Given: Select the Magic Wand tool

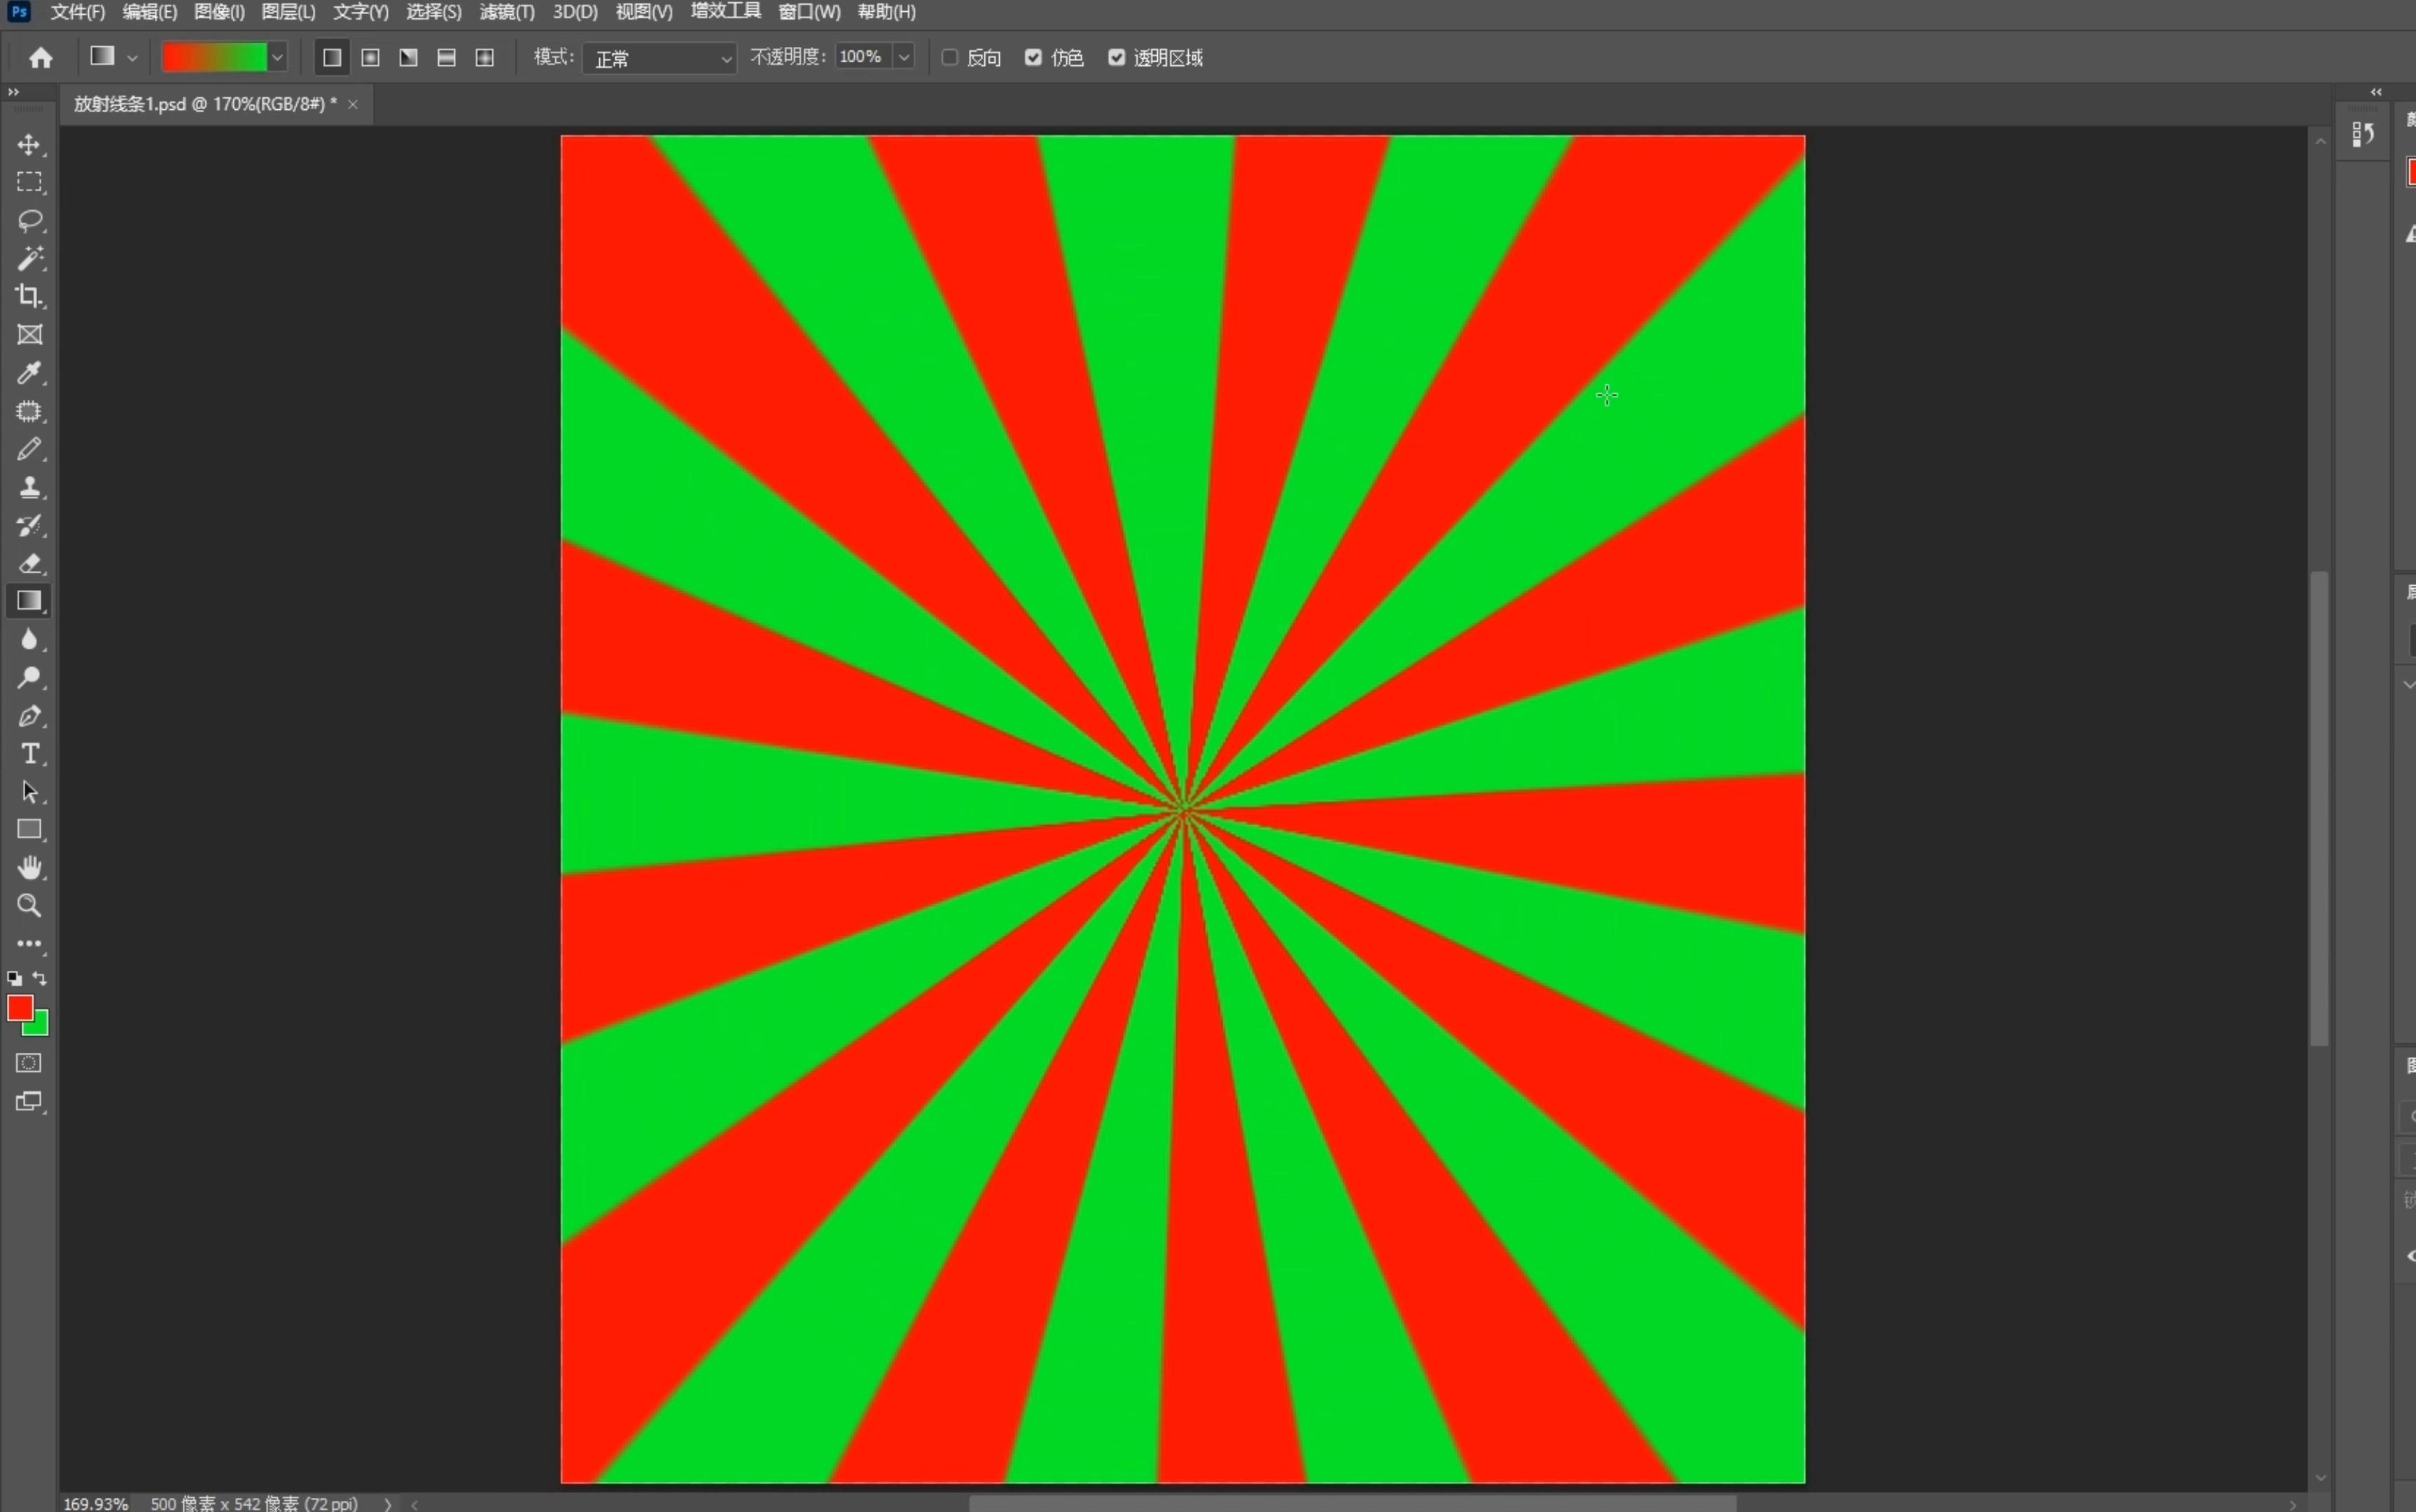Looking at the screenshot, I should tap(29, 258).
